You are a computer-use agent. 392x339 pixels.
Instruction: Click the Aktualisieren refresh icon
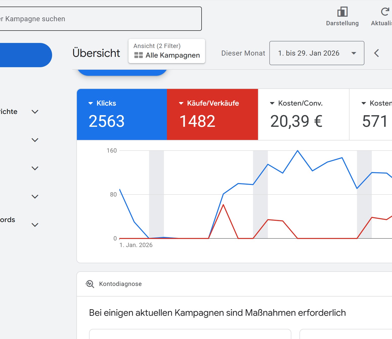[385, 12]
